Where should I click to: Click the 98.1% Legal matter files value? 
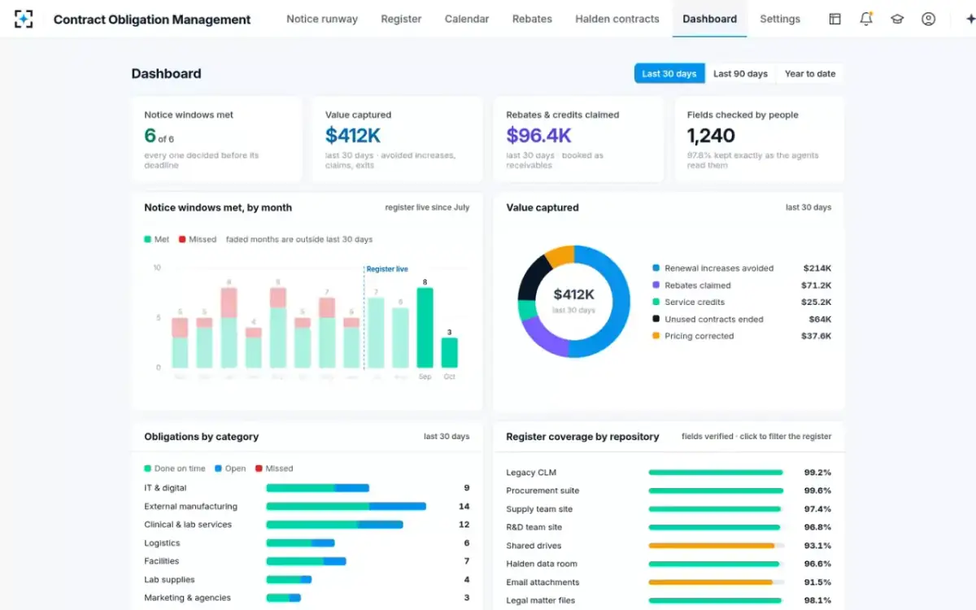[x=817, y=600]
